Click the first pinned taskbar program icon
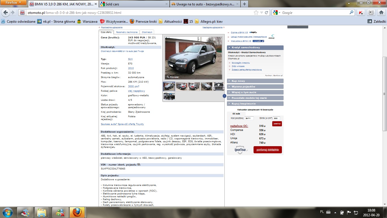 [25, 212]
